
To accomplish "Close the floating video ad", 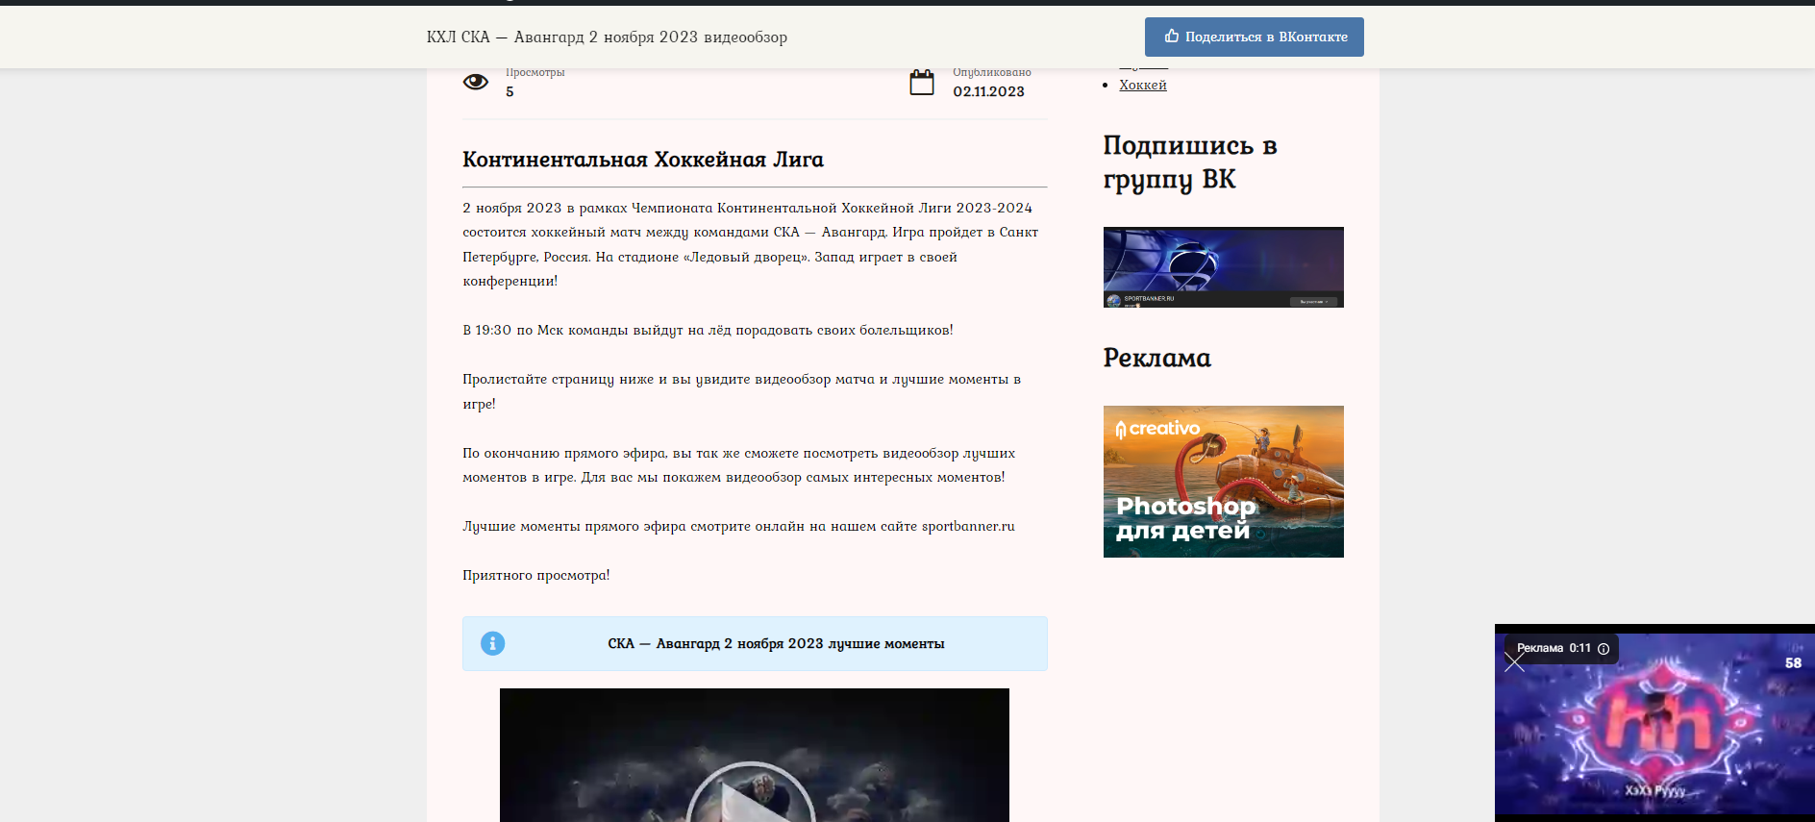I will click(x=1514, y=662).
